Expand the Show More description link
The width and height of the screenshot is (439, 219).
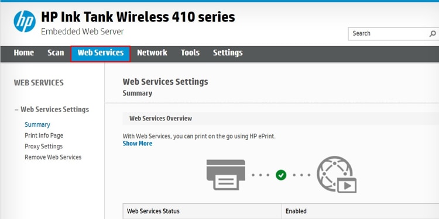[x=138, y=144]
